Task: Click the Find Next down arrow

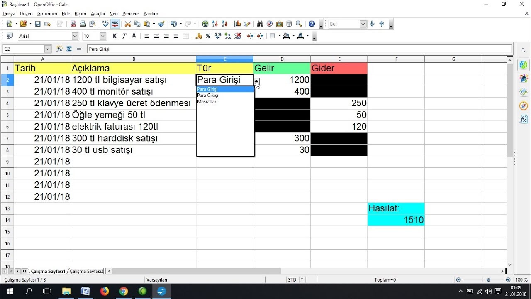Action: (x=372, y=24)
